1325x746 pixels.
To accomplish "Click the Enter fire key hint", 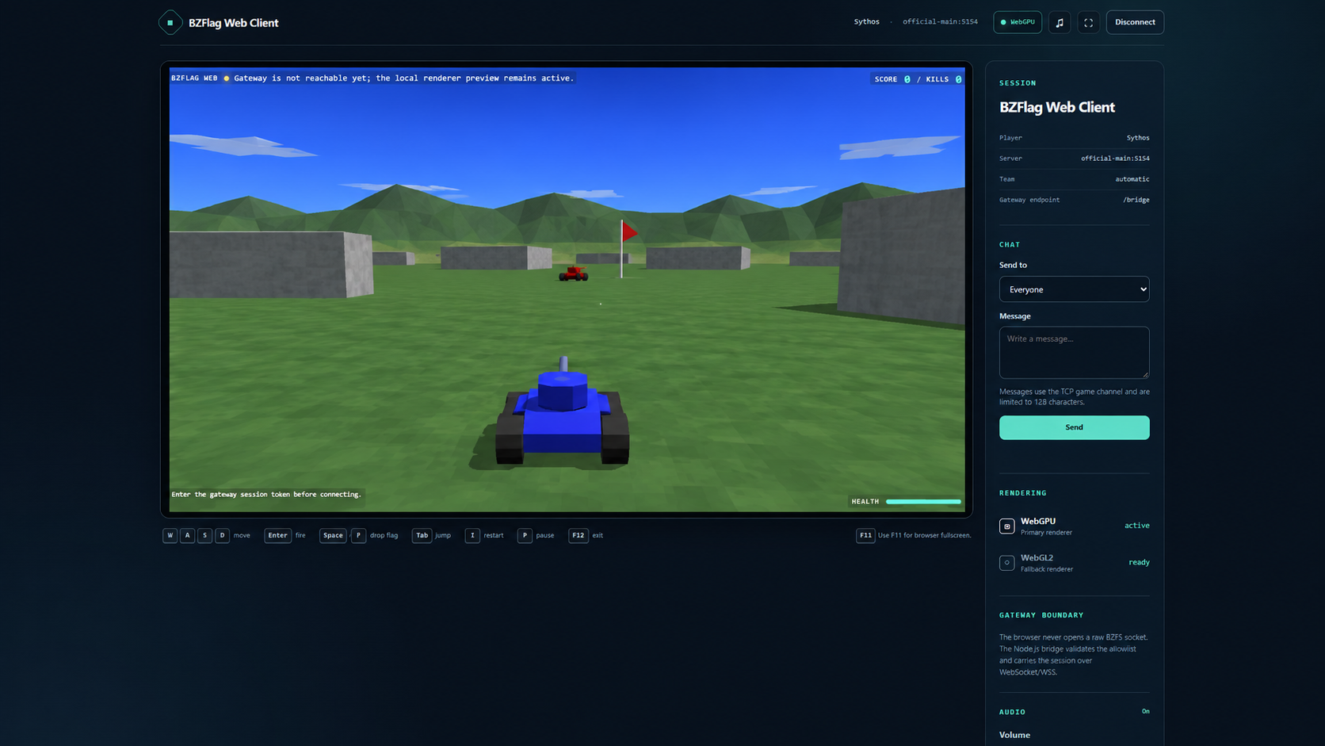I will click(x=285, y=535).
